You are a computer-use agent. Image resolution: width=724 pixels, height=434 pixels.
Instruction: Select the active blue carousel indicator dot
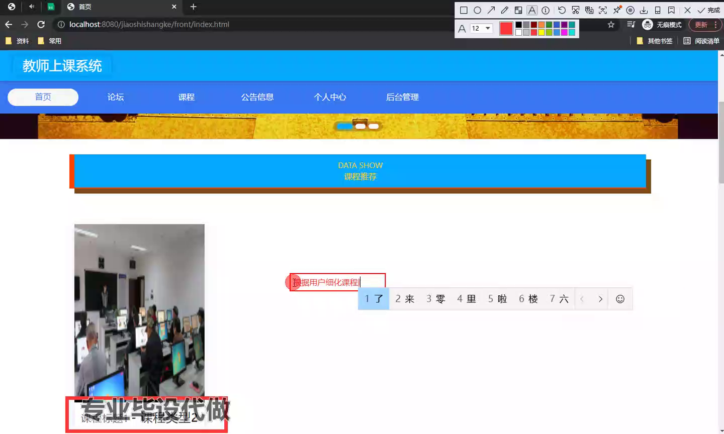point(345,126)
